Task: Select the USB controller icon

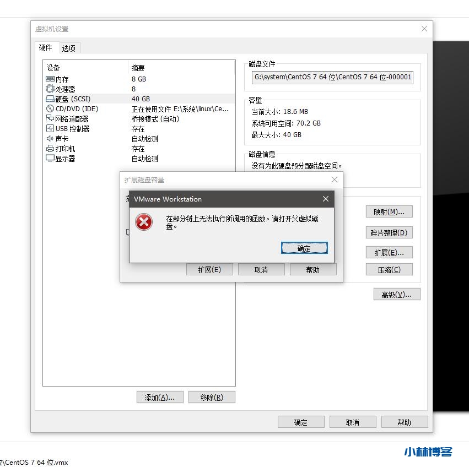Action: 50,129
